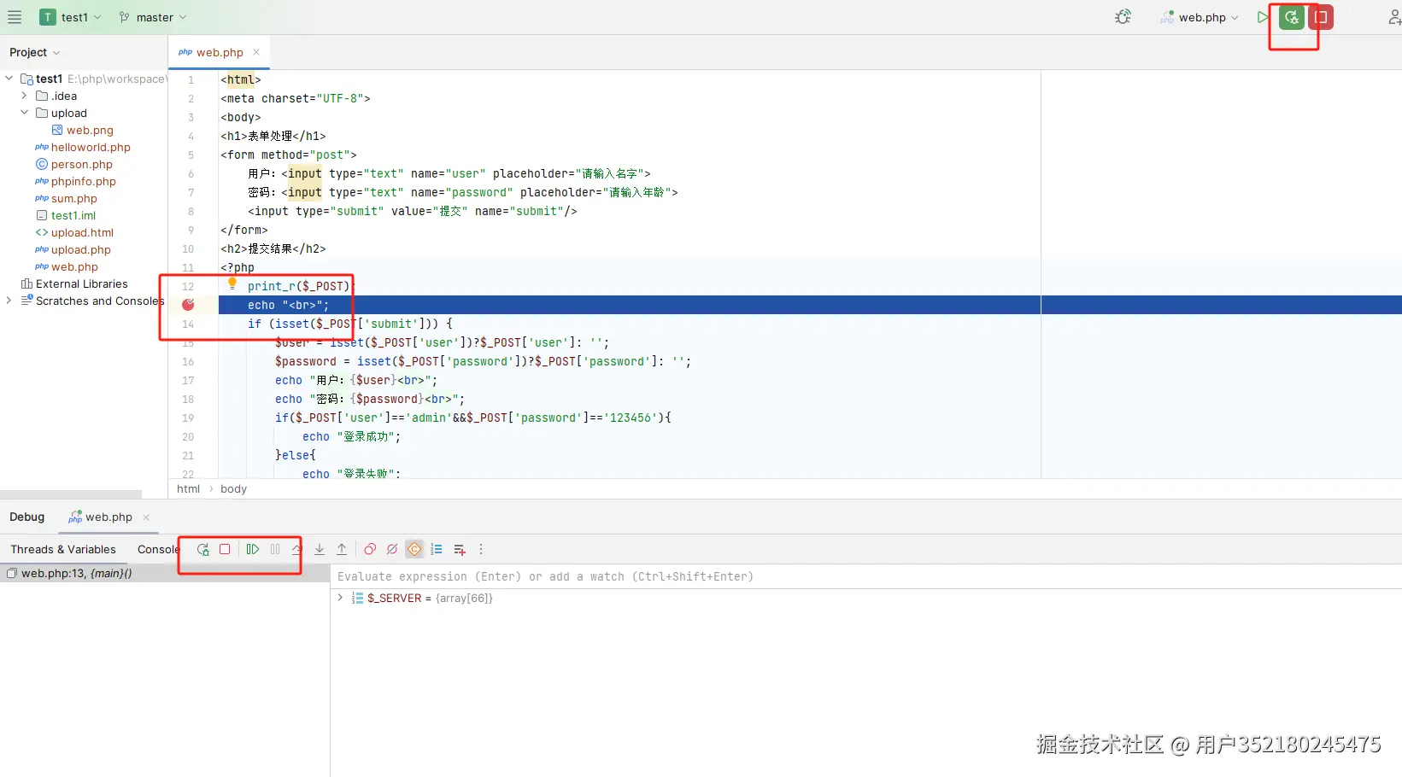Stop the debug session in Debug panel

[x=225, y=550]
